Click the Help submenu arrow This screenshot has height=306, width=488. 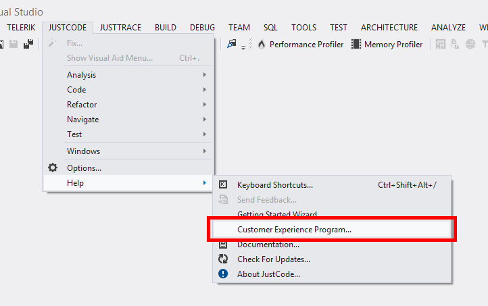[205, 183]
